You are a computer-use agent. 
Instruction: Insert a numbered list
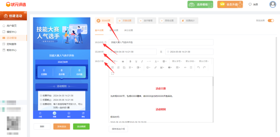pos(118,67)
